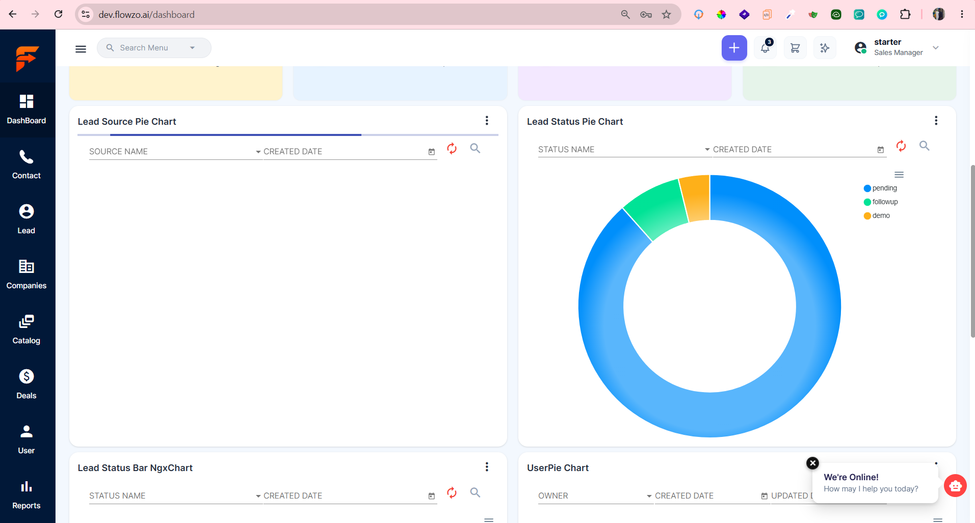Expand the starter user profile menu

(x=897, y=47)
